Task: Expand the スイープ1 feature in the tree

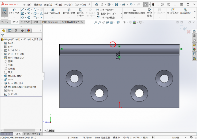Action: pyautogui.click(x=2, y=80)
